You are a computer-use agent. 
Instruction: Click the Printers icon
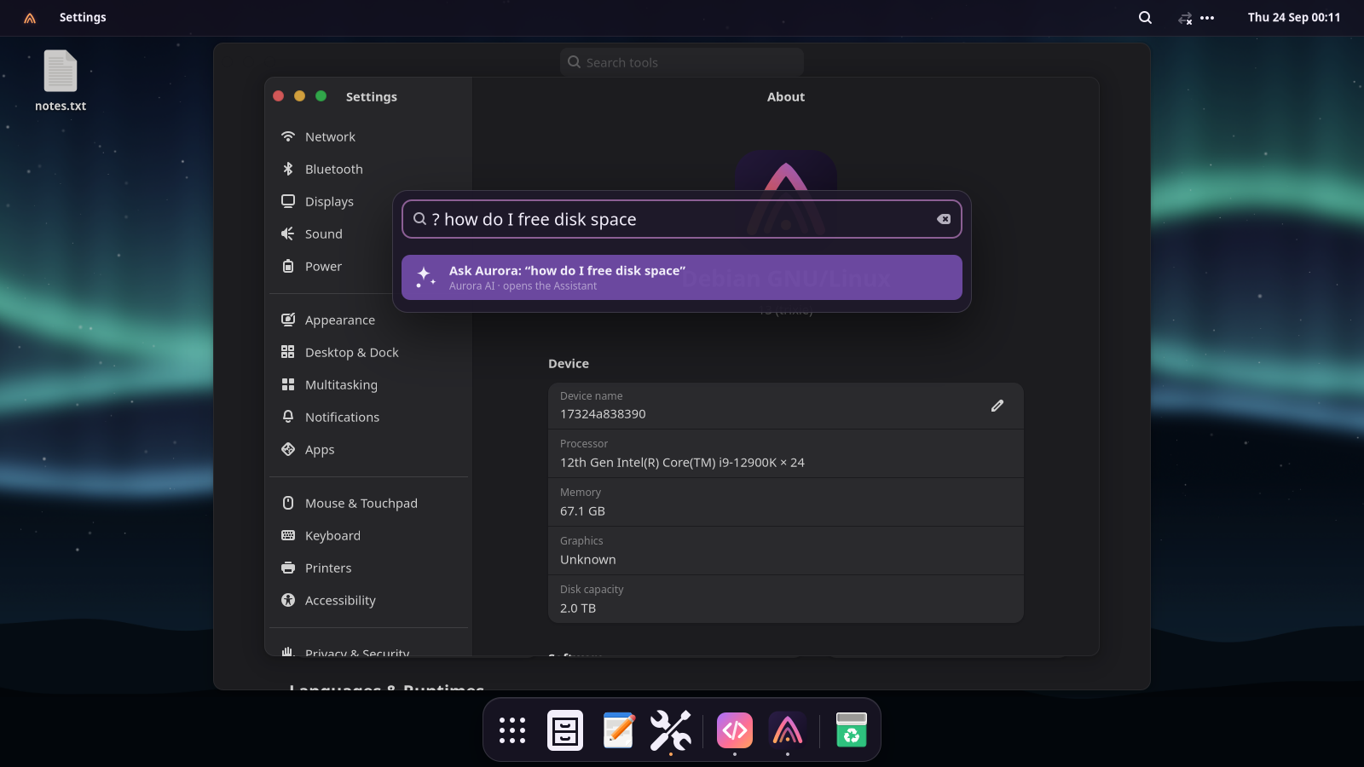coord(288,568)
